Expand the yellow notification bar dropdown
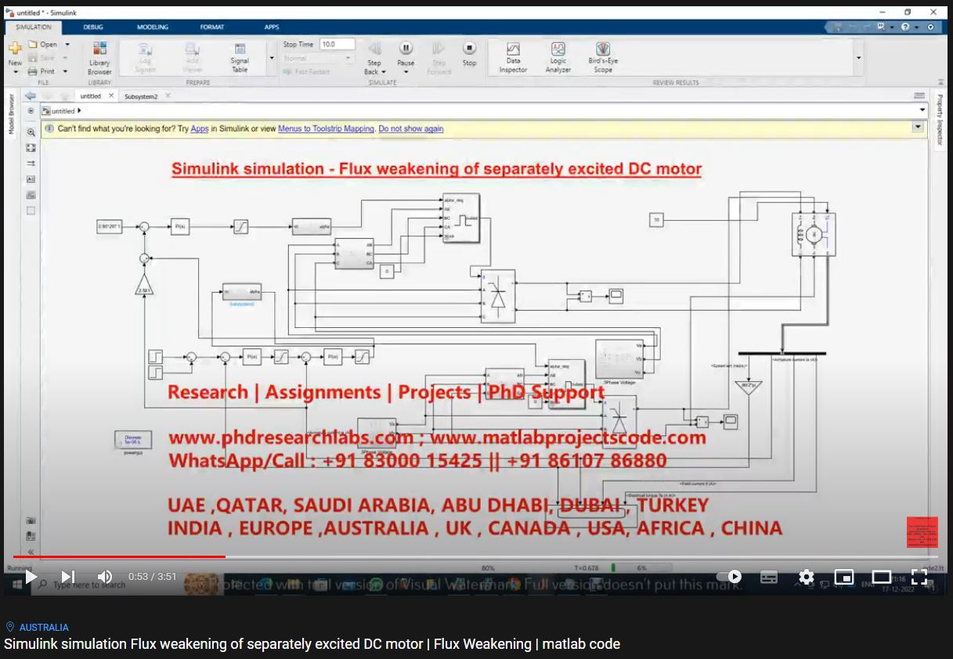The height and width of the screenshot is (659, 953). pyautogui.click(x=918, y=127)
